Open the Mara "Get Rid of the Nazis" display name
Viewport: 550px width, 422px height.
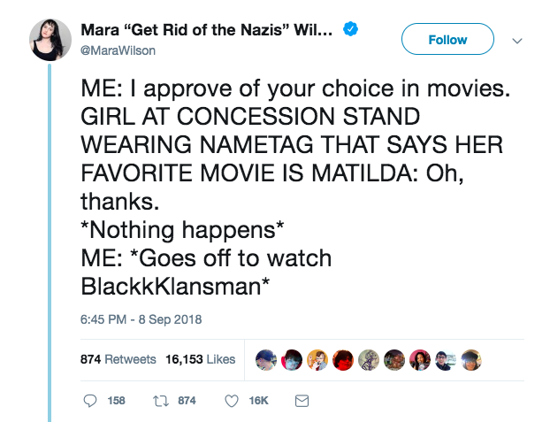pos(207,30)
